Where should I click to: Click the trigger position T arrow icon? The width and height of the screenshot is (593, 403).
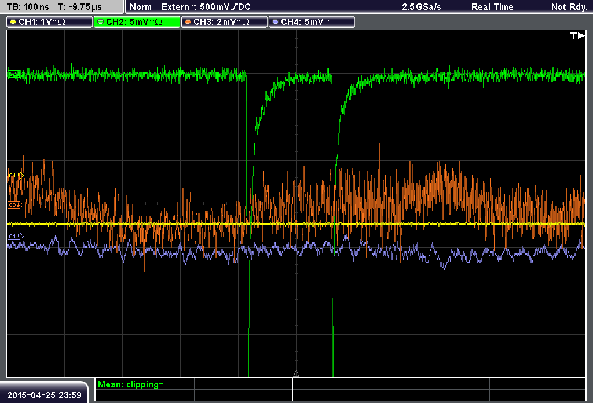tap(577, 35)
